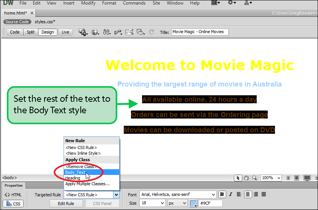Viewport: 318px width, 210px height.
Task: Toggle Live view
Action: pos(65,32)
